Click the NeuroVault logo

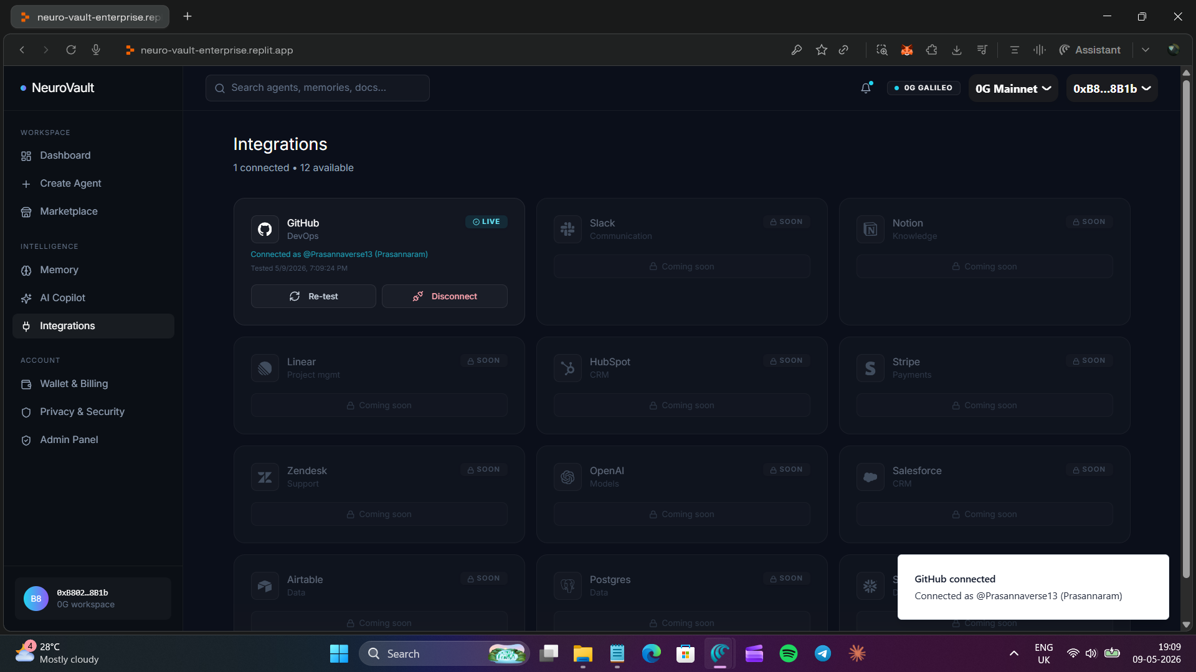(57, 88)
